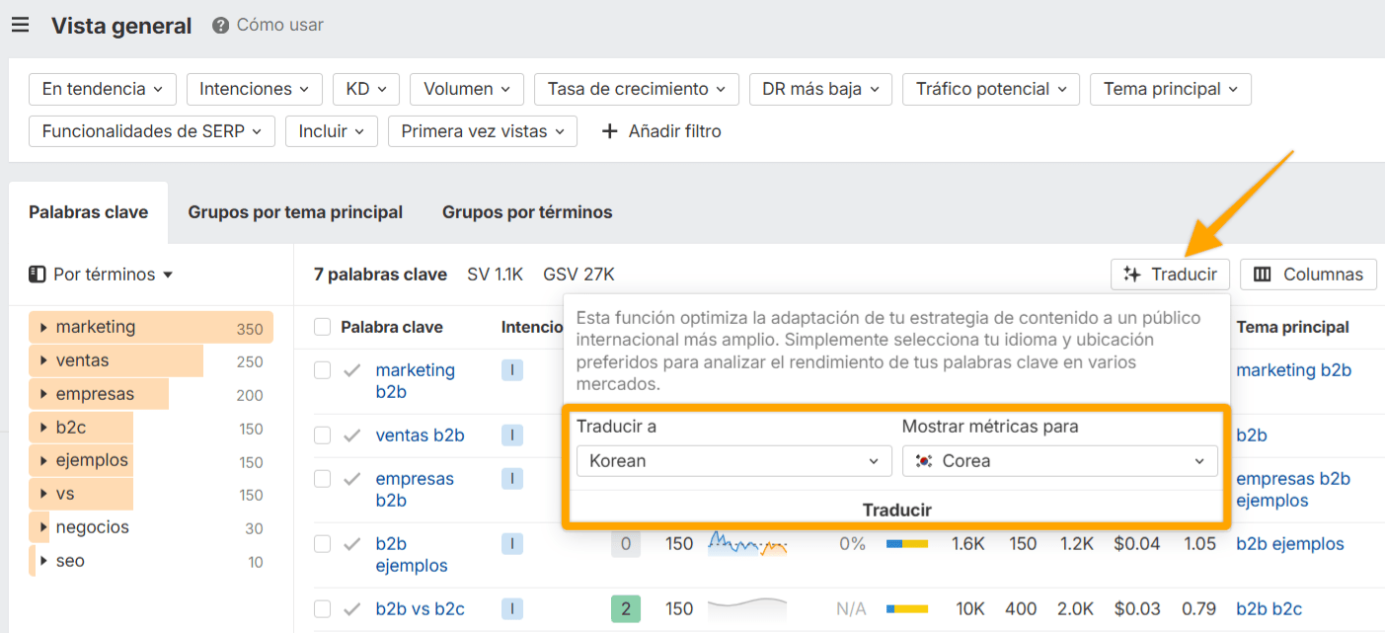Image resolution: width=1385 pixels, height=633 pixels.
Task: Select the Grupos por términos tab
Action: click(526, 211)
